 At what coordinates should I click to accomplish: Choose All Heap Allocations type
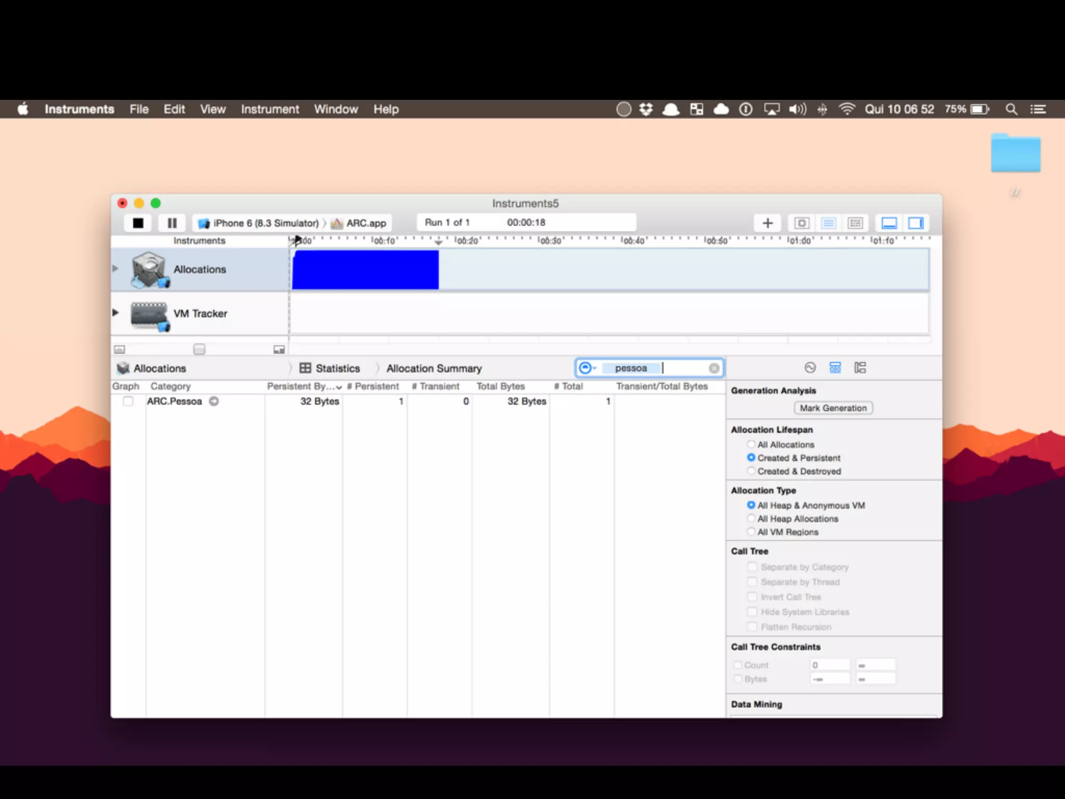pos(751,519)
